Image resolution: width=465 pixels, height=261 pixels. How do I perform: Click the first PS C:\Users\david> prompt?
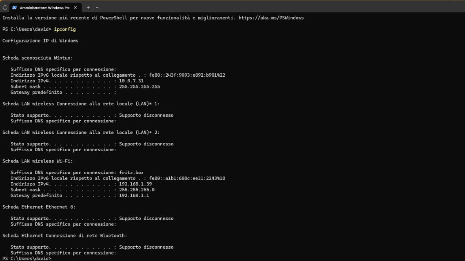[x=27, y=29]
